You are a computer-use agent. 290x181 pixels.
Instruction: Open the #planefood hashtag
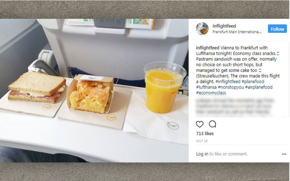click(x=253, y=81)
